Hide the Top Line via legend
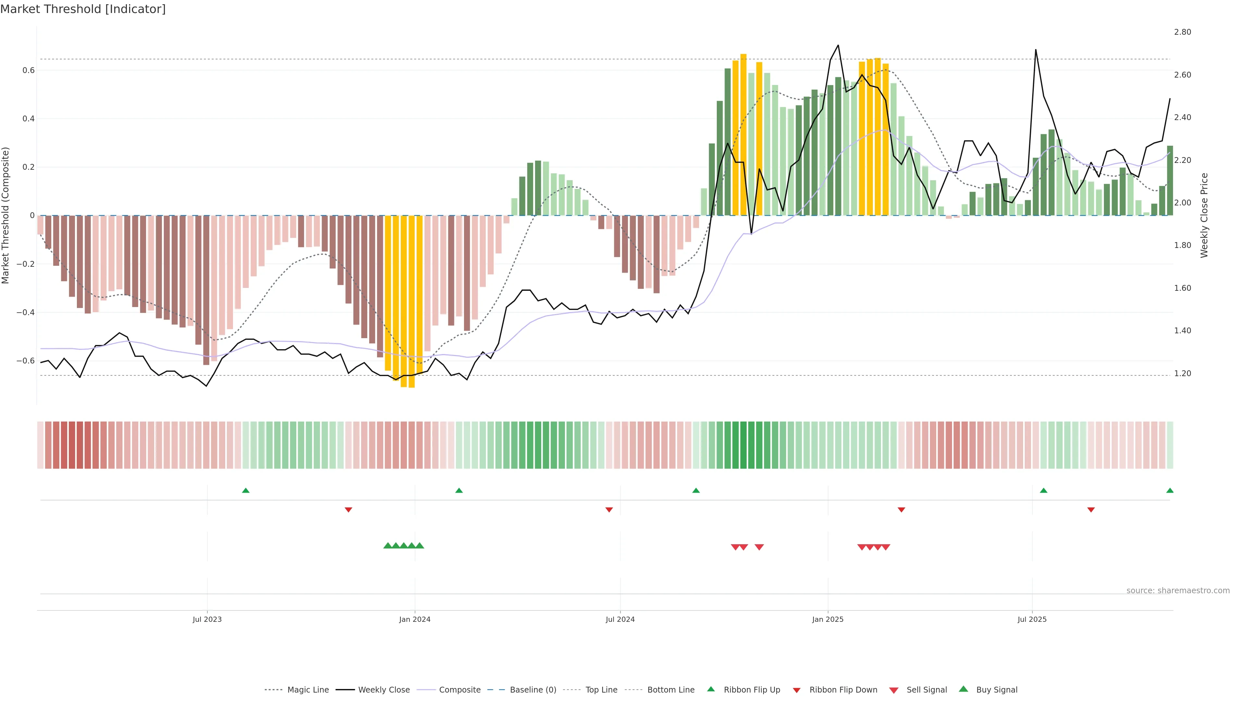1246x701 pixels. click(x=601, y=690)
